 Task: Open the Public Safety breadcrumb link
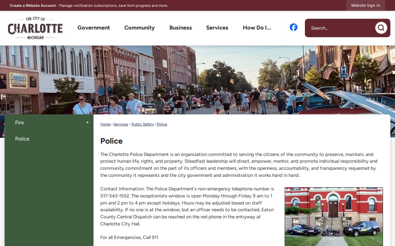(x=143, y=124)
